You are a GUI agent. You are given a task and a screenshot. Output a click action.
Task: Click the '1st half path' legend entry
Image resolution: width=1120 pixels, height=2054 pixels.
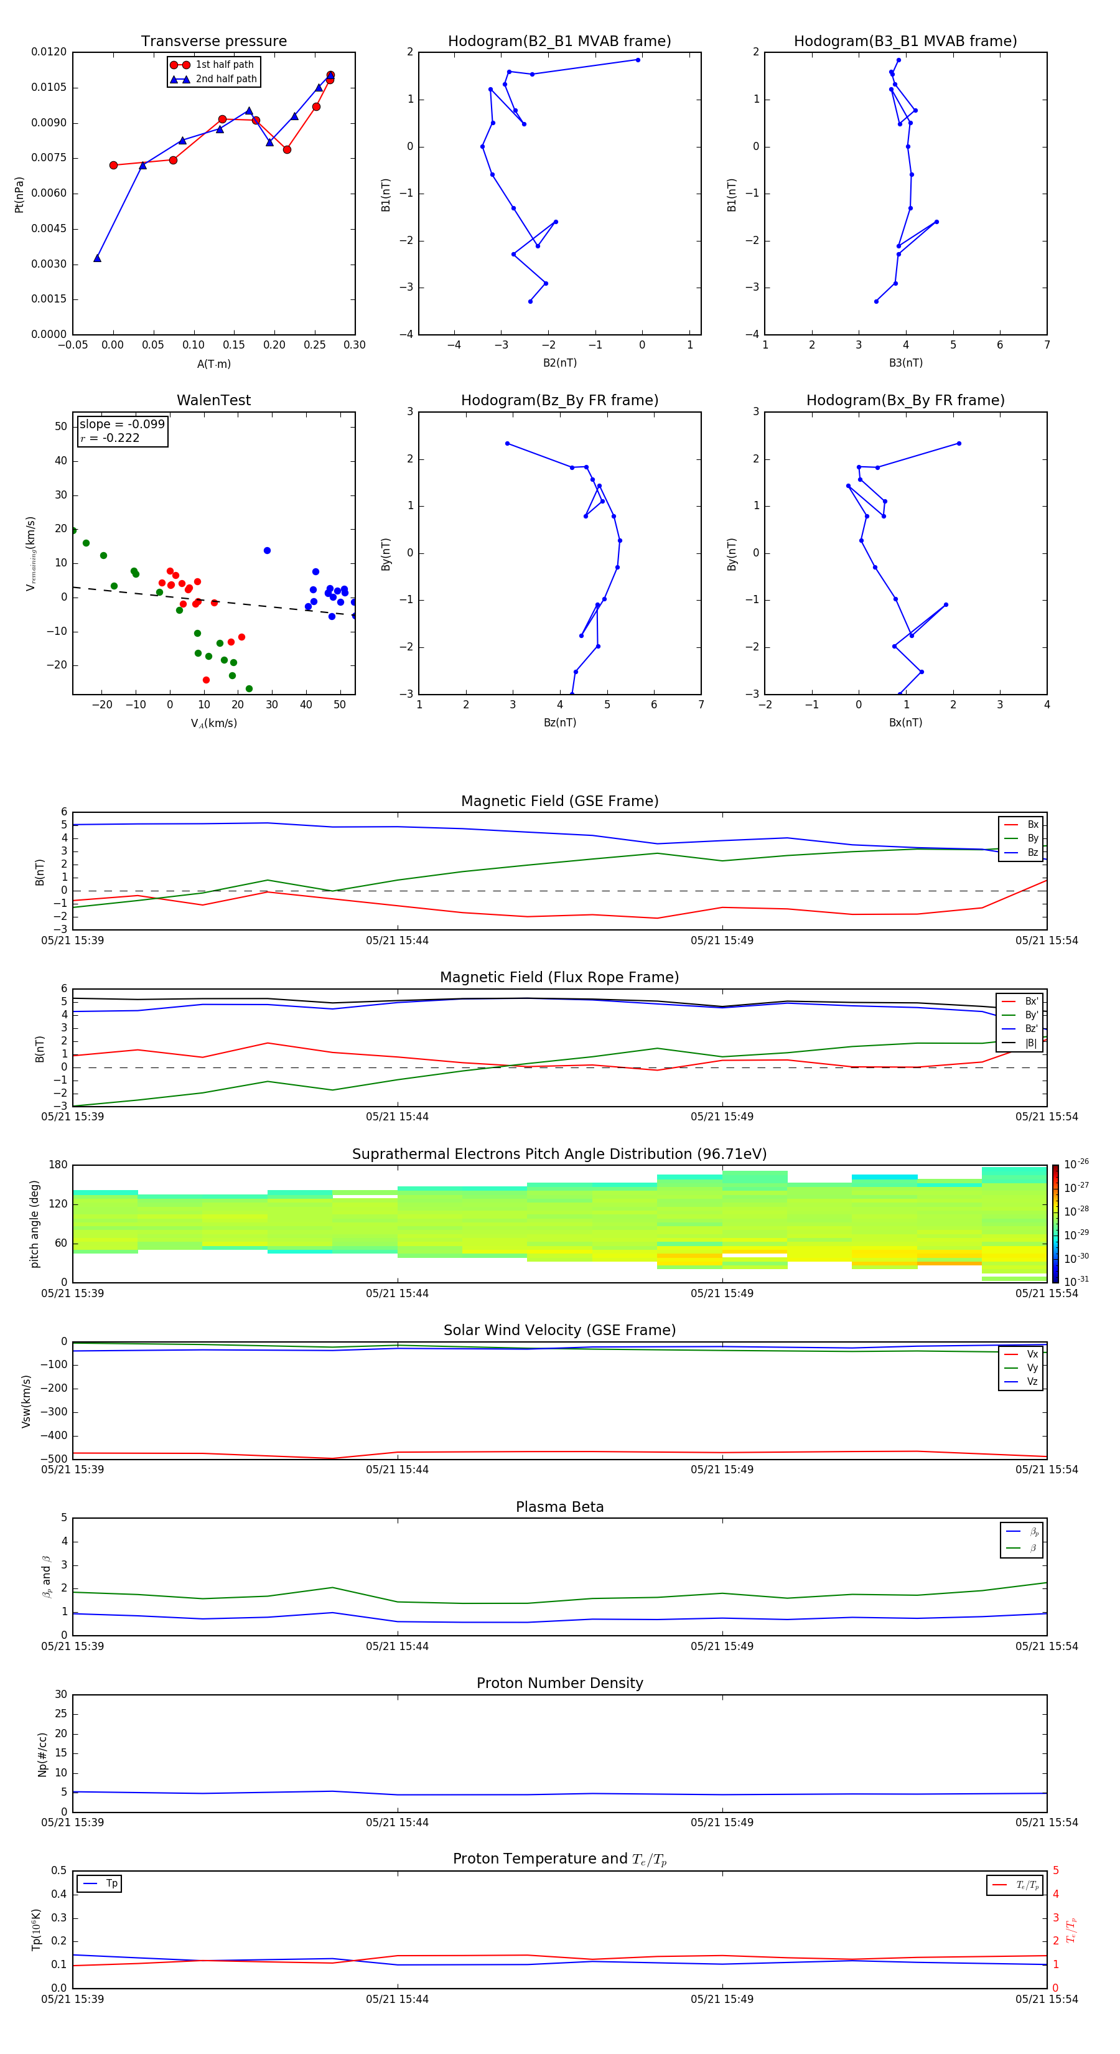point(212,65)
